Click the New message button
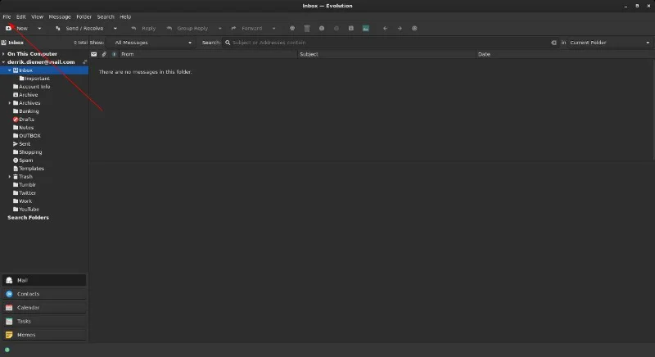Image resolution: width=655 pixels, height=357 pixels. pos(16,29)
